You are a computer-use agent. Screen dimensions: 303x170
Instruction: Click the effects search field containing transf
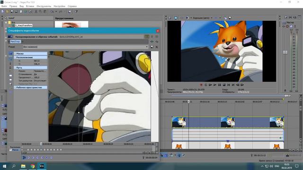coord(30,18)
